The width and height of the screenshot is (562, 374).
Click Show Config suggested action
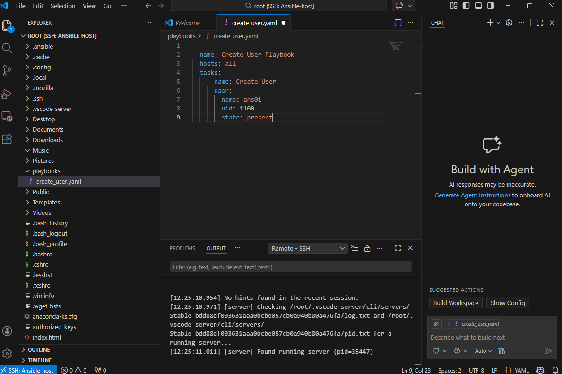[x=508, y=303]
